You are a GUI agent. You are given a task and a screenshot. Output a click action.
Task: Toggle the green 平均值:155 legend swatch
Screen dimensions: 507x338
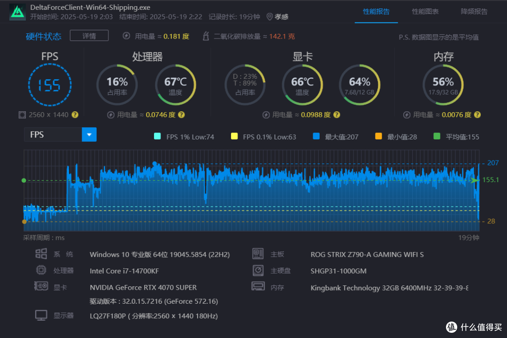click(437, 136)
